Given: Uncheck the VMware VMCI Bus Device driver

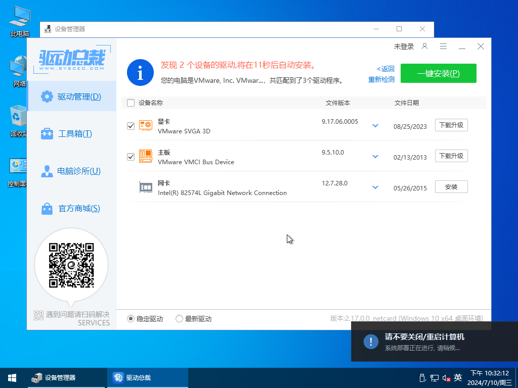Looking at the screenshot, I should pyautogui.click(x=131, y=157).
